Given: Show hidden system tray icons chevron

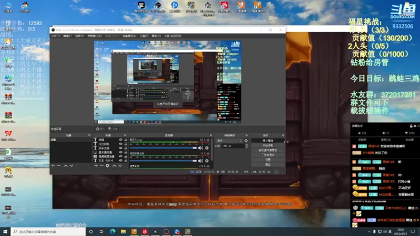Looking at the screenshot, I should [x=369, y=232].
